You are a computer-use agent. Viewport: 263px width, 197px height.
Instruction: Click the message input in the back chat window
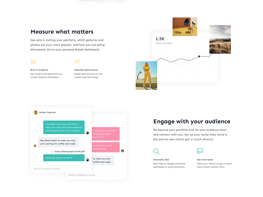pos(96,175)
